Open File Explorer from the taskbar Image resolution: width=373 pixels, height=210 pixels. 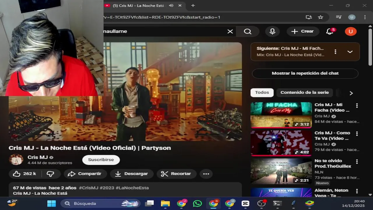click(165, 203)
